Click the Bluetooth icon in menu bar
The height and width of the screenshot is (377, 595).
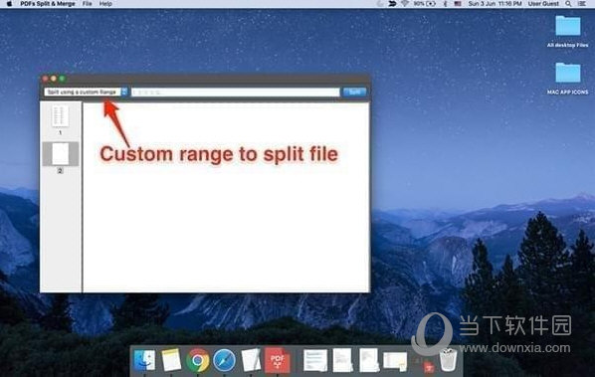click(445, 4)
